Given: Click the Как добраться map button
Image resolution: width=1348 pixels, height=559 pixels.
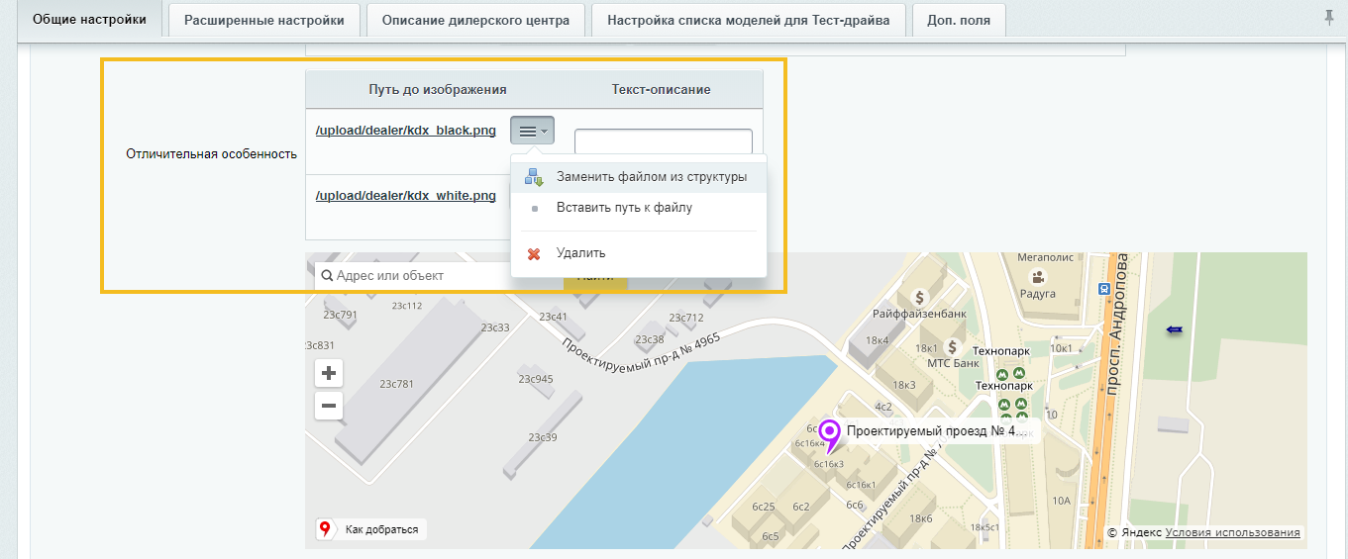Looking at the screenshot, I should [371, 530].
